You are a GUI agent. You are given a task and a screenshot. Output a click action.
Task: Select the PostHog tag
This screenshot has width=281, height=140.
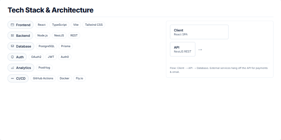point(44,67)
